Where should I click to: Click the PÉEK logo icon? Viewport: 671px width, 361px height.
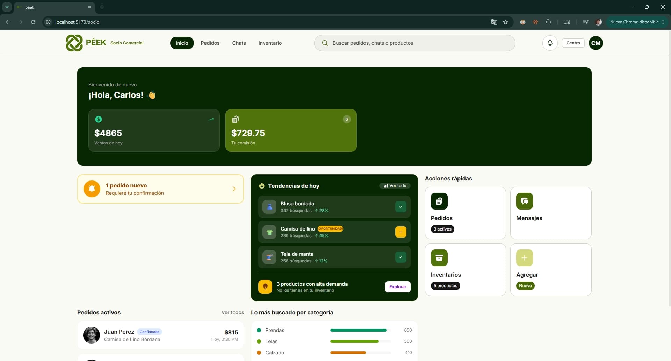coord(74,43)
